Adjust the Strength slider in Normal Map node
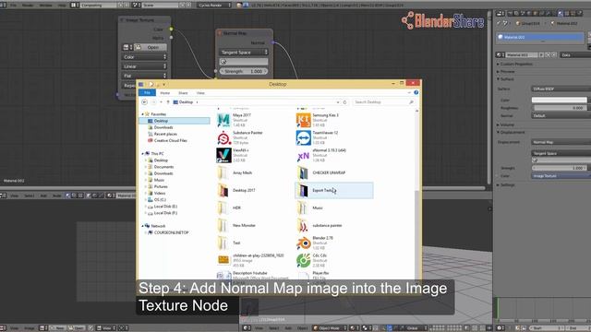 (x=244, y=71)
